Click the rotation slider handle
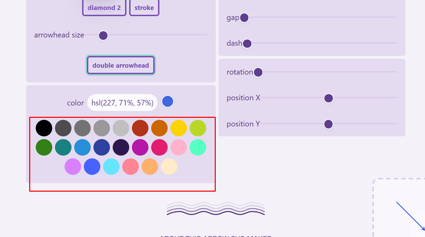 (258, 72)
